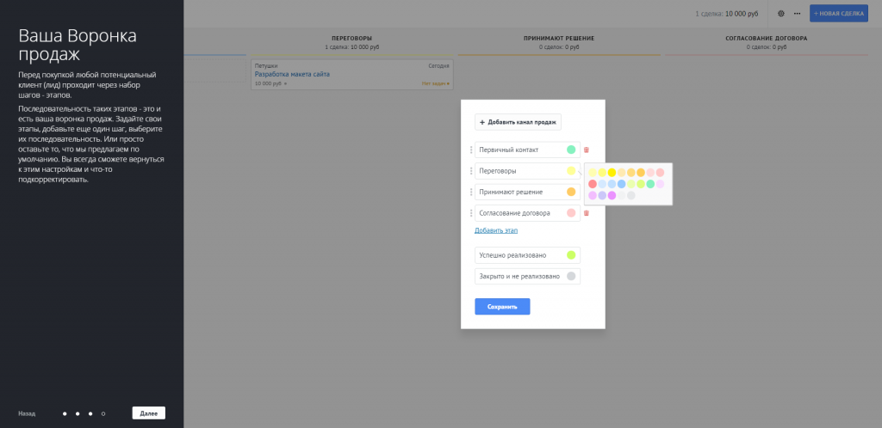Open the color picker for Успешно реализовано
The width and height of the screenshot is (882, 428).
point(570,255)
